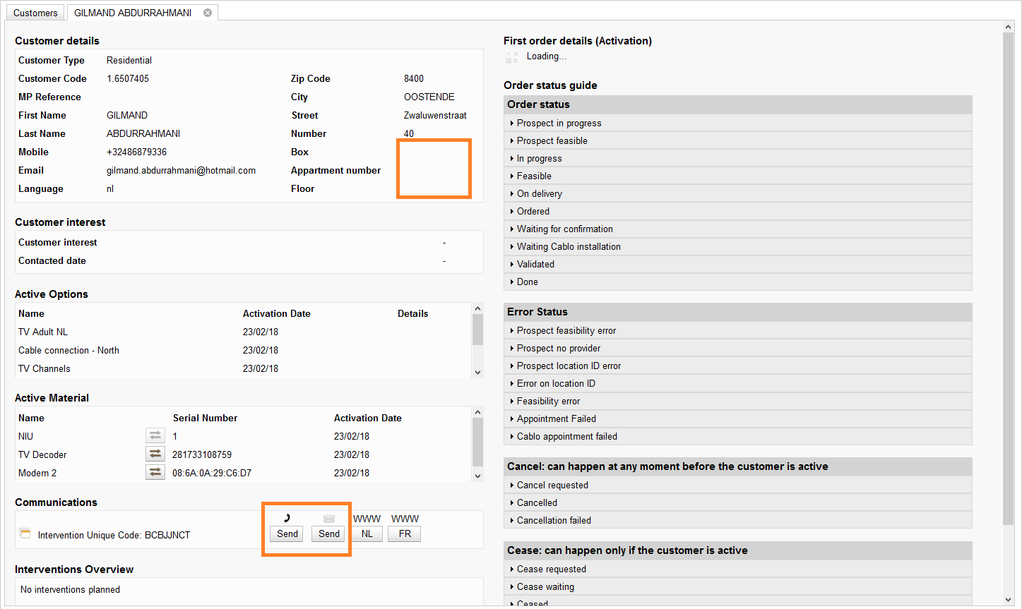Viewport: 1022px width, 609px height.
Task: Switch to the Customers tab
Action: click(x=35, y=13)
